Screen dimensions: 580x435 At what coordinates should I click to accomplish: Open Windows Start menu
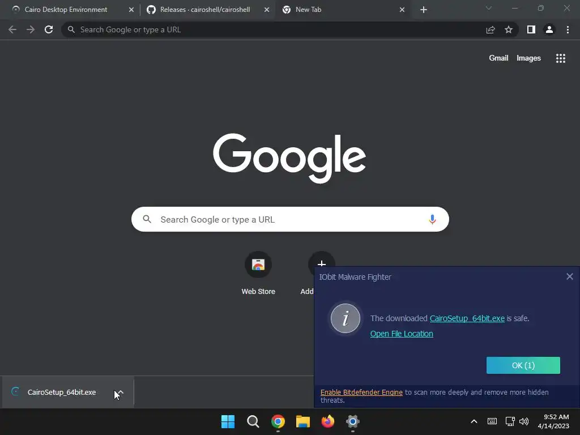[228, 421]
